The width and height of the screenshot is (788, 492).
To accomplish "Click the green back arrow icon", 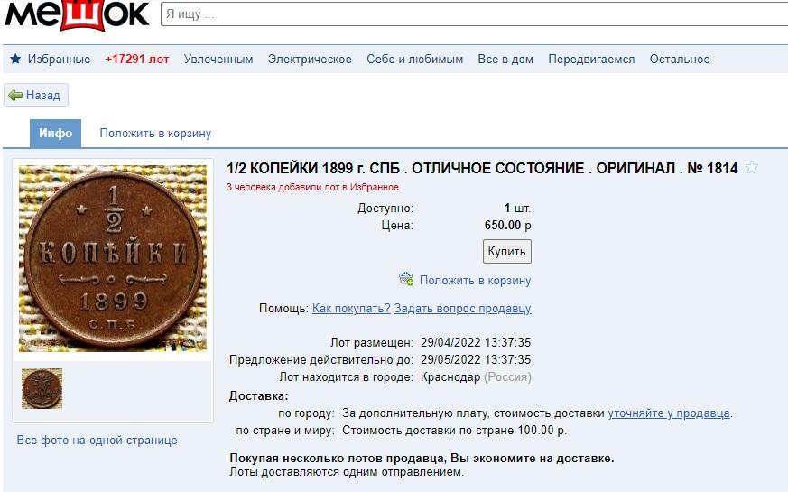I will click(x=15, y=95).
